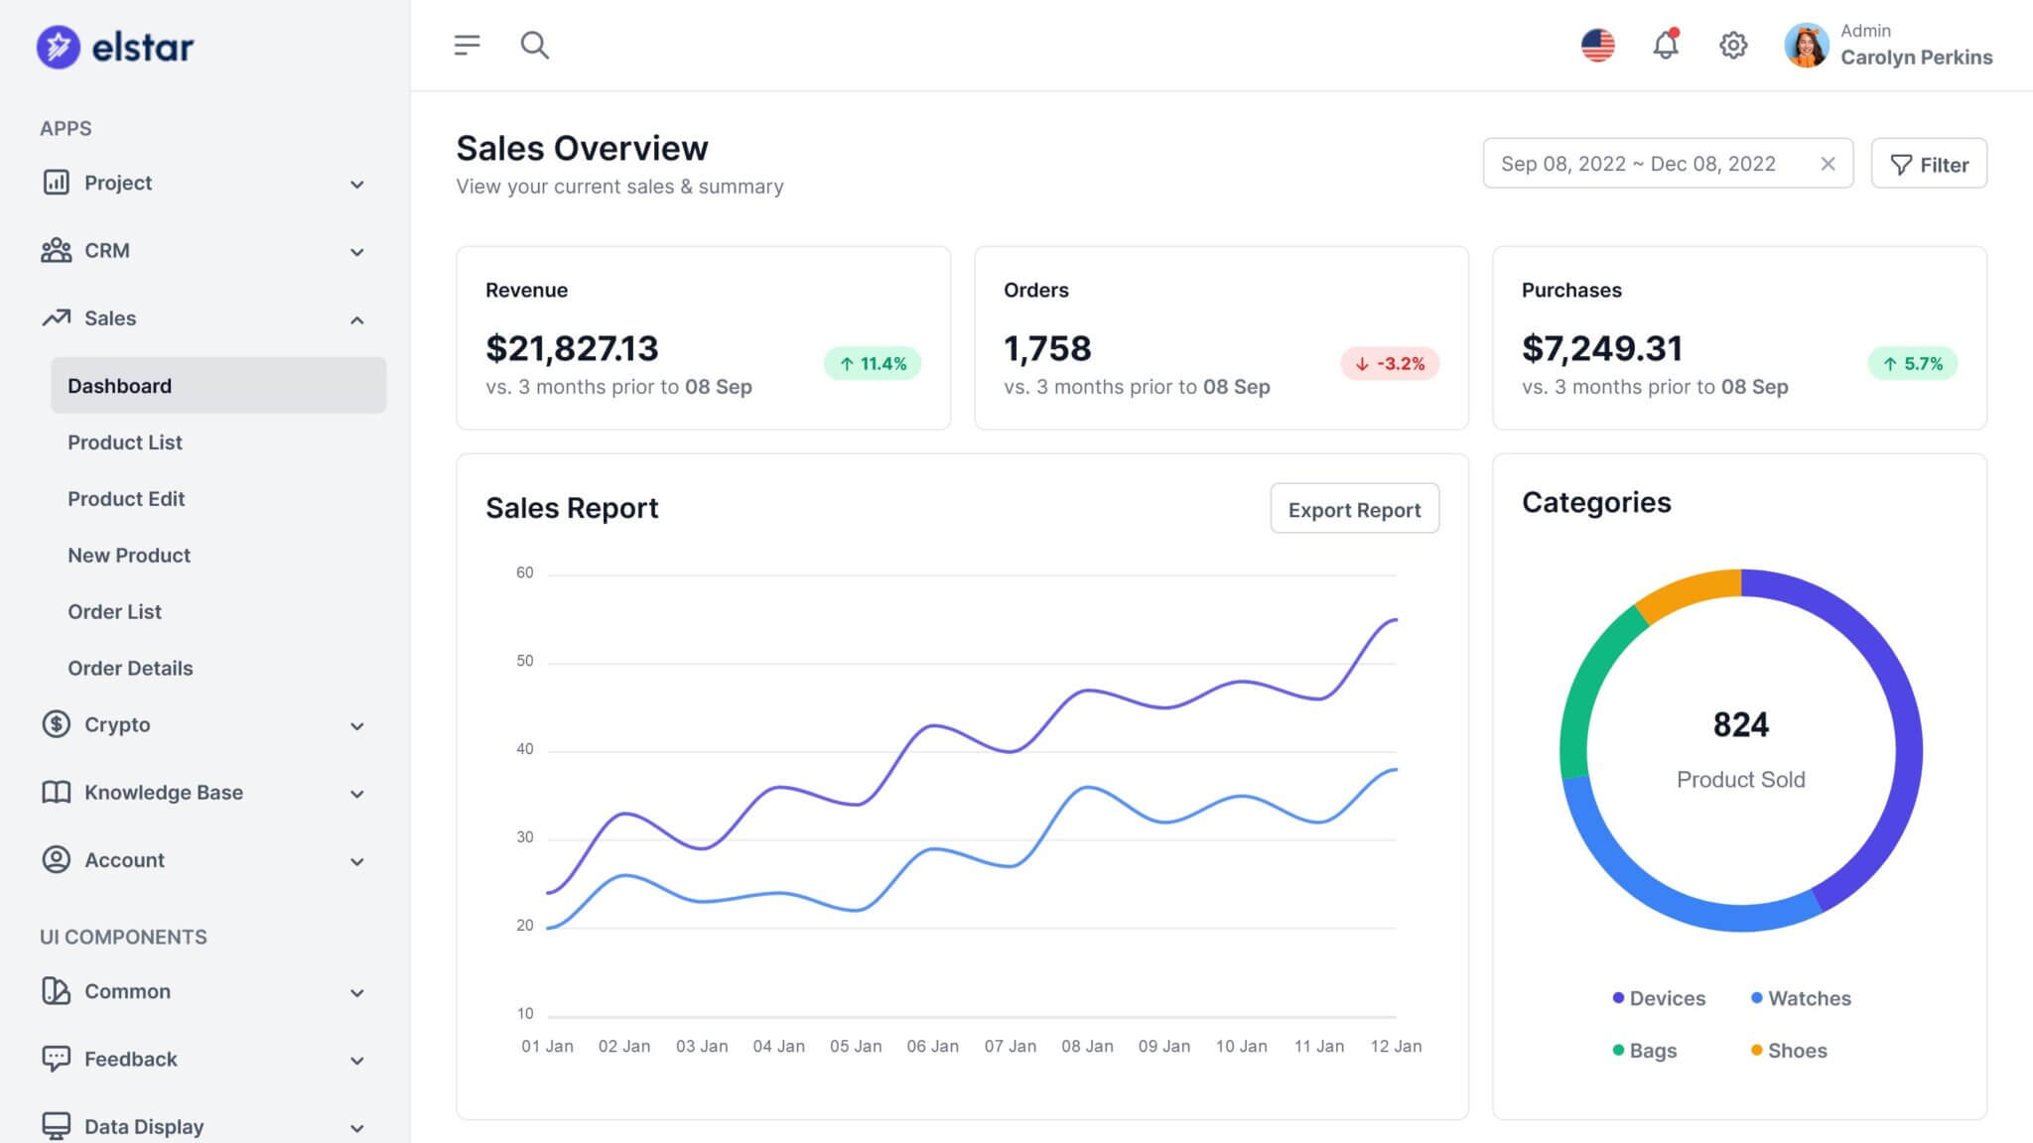Viewport: 2033px width, 1143px height.
Task: Click the elstar logo
Action: (x=115, y=47)
